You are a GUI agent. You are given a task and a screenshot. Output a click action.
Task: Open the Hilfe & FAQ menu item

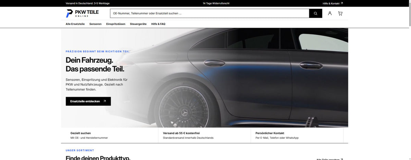point(158,24)
